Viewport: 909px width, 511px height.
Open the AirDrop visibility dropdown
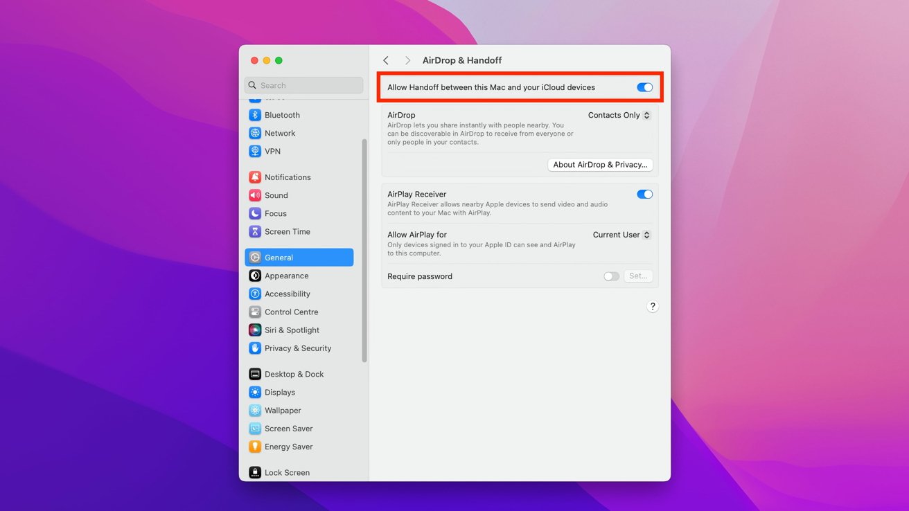pyautogui.click(x=619, y=115)
